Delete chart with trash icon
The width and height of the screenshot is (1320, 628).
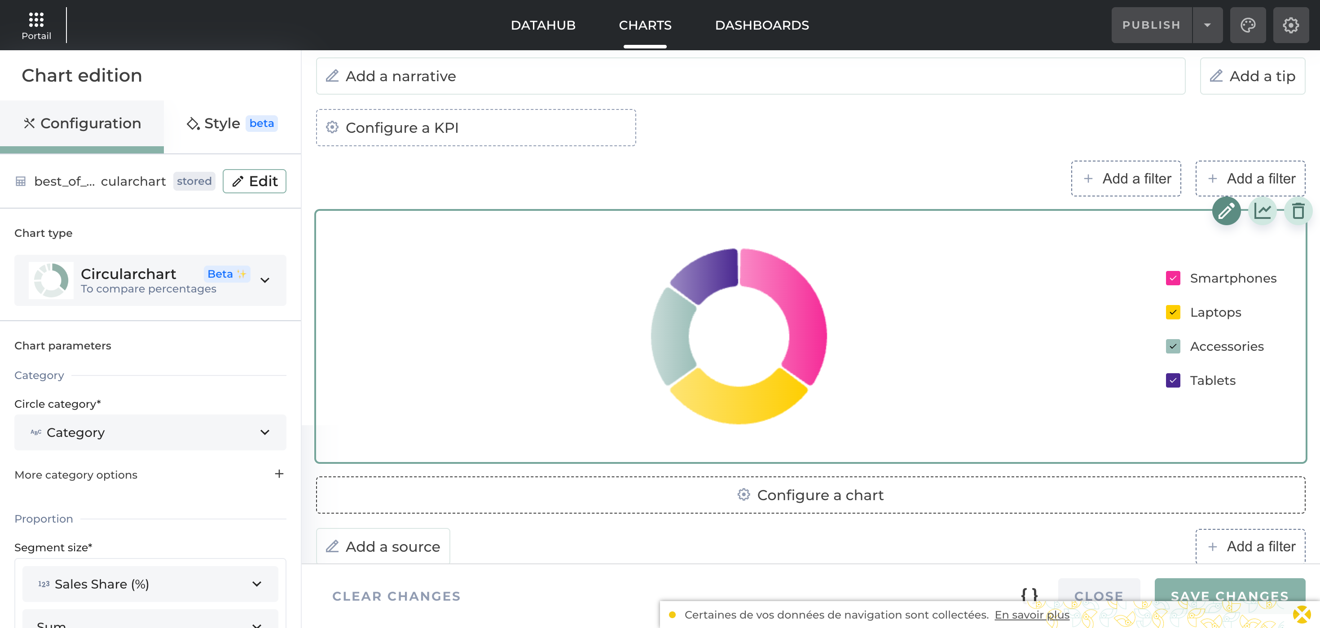coord(1298,211)
